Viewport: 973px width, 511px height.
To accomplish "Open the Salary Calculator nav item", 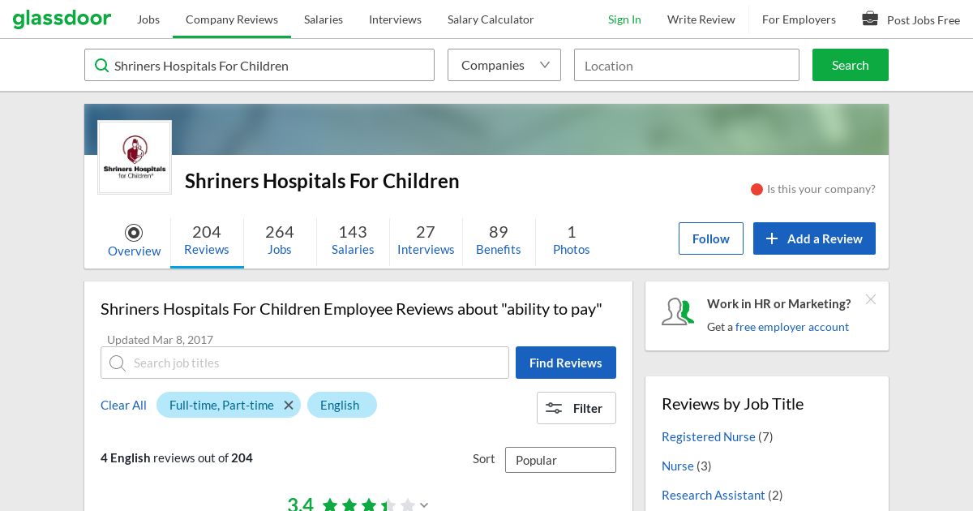I will (x=491, y=19).
